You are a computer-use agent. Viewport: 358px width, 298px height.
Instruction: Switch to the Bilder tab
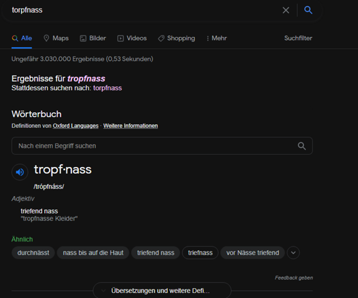click(93, 38)
